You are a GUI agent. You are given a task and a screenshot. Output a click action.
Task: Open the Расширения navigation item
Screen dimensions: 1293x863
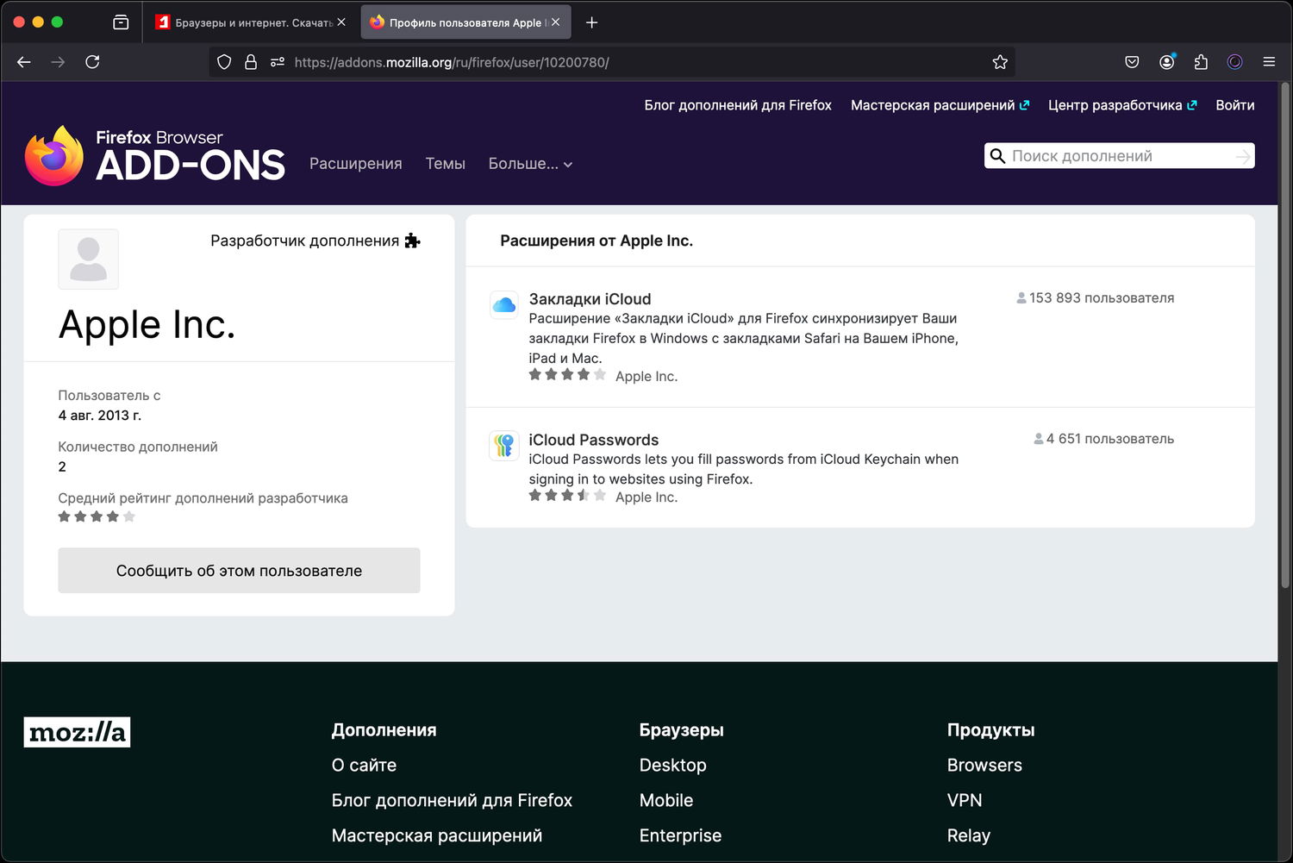355,164
